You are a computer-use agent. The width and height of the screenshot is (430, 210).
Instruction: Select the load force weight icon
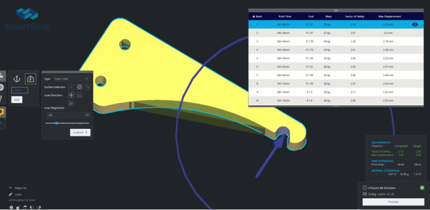(x=30, y=79)
